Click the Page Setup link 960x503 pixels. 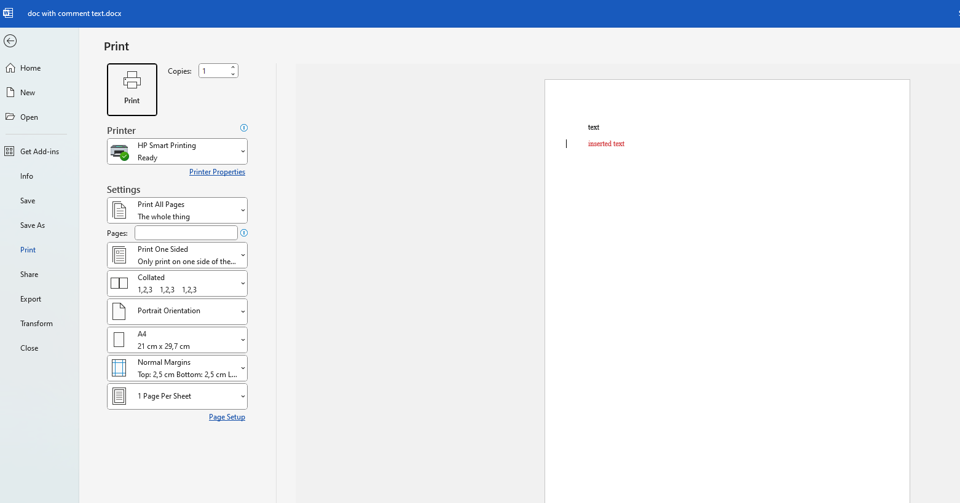click(227, 416)
